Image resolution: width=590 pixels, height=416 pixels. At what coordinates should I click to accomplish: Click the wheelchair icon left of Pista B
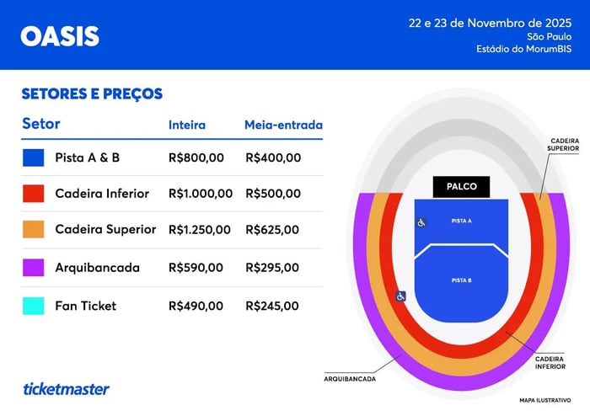401,296
